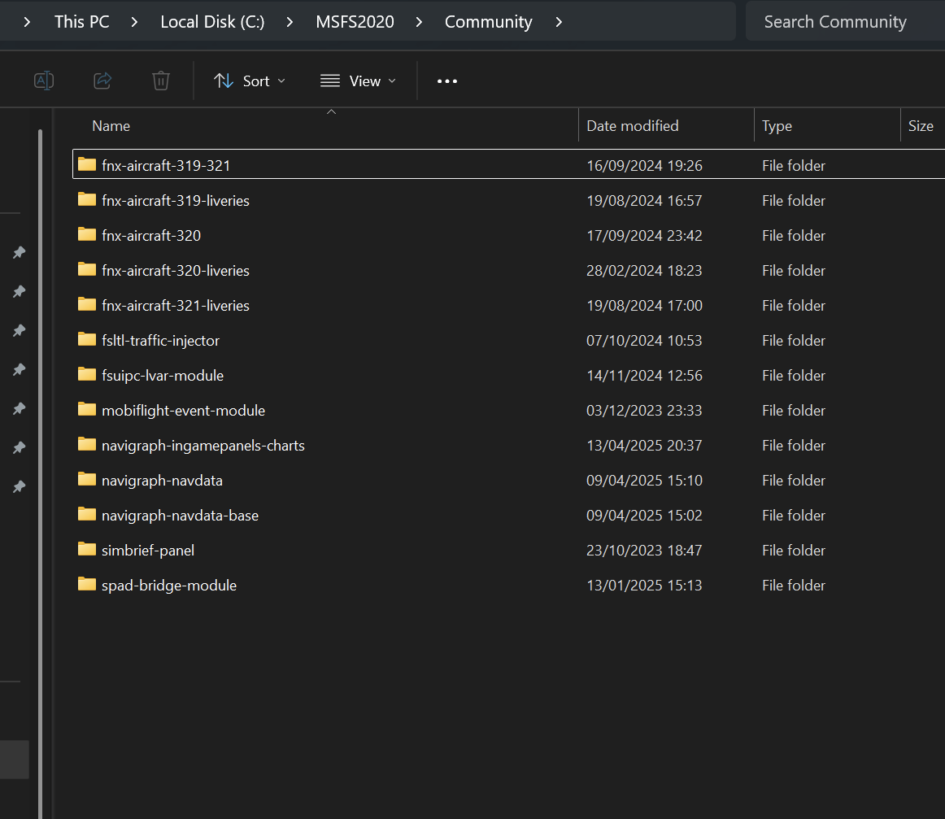Click the spad-bridge-module folder name
The height and width of the screenshot is (819, 945).
(x=169, y=585)
